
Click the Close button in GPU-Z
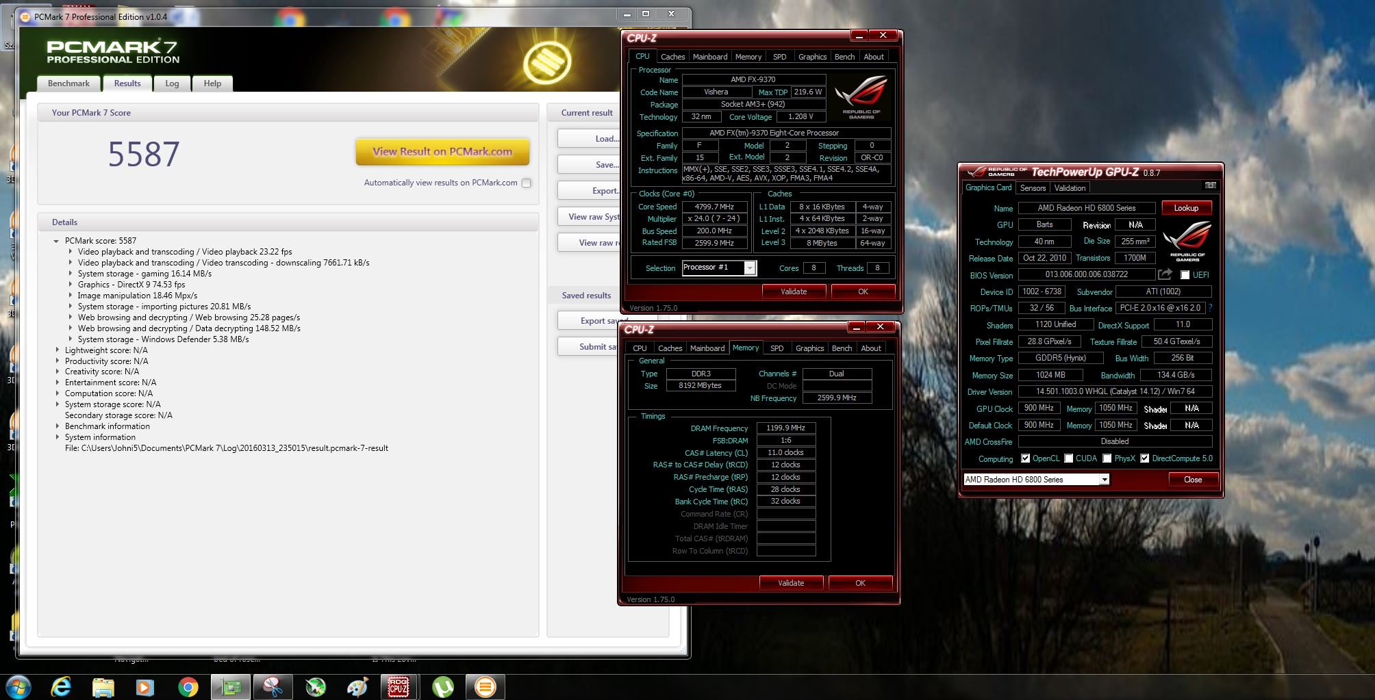coord(1193,480)
